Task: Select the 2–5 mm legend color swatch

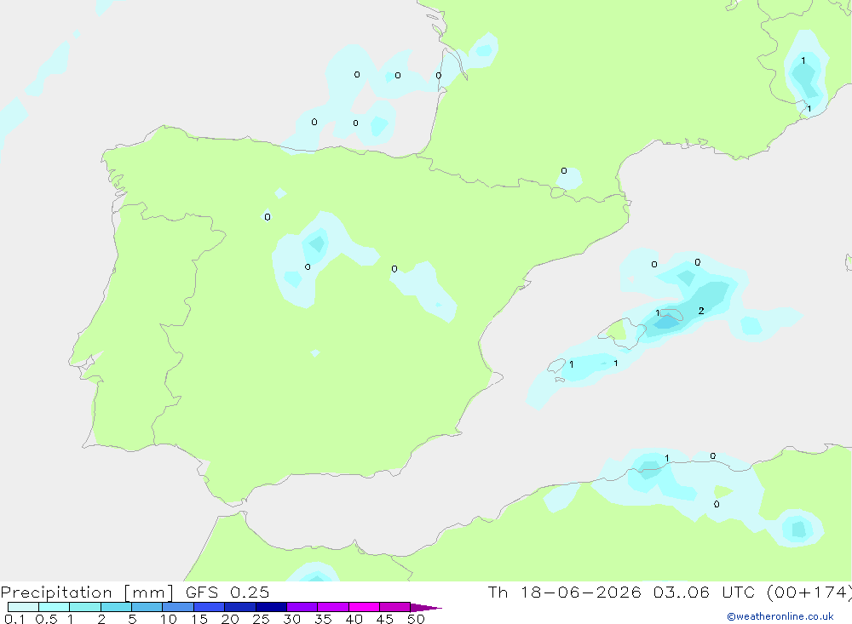Action: 116,607
